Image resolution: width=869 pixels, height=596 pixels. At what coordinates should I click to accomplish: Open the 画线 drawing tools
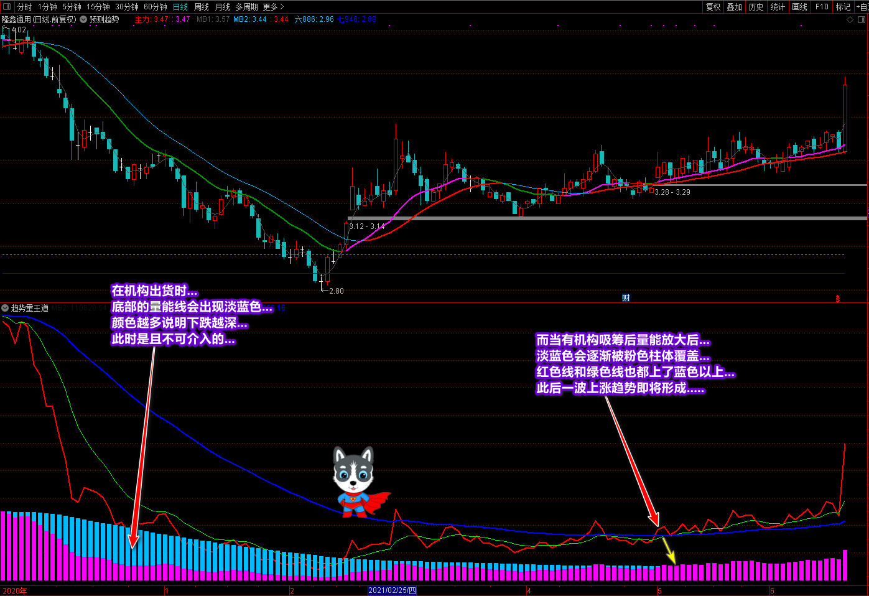tap(799, 7)
